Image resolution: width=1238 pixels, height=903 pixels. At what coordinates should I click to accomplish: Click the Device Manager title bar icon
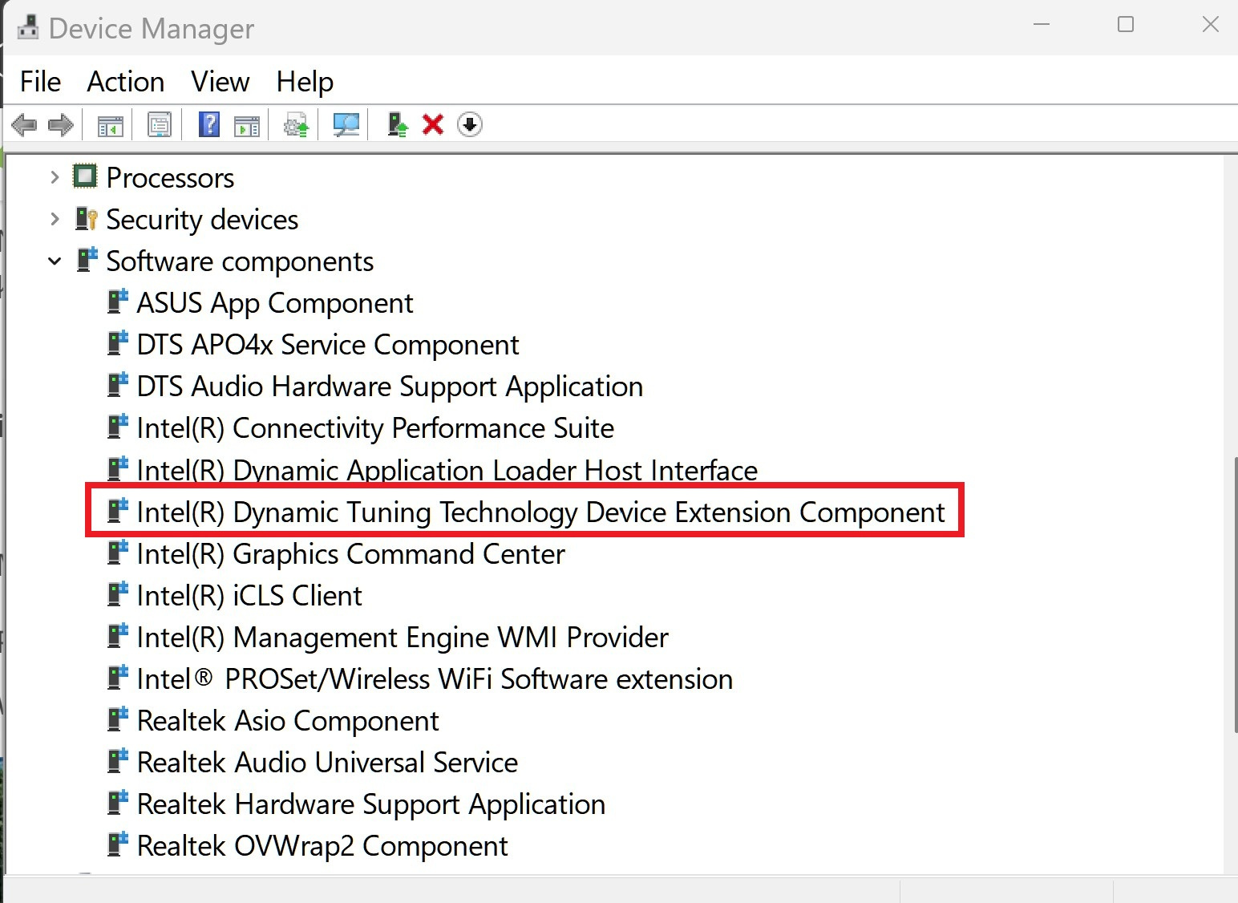[x=28, y=28]
